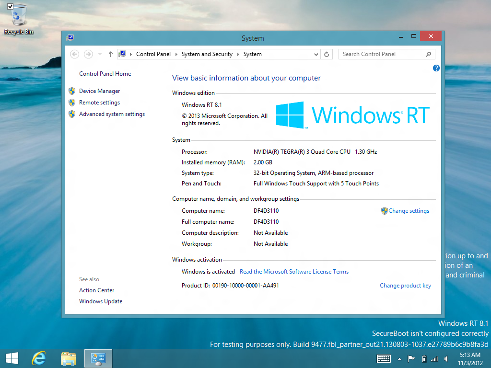Open Device Manager link

[99, 91]
